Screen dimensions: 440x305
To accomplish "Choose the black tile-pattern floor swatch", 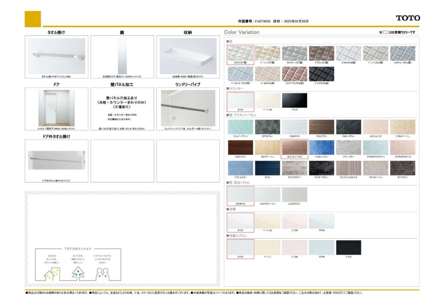I will point(321,74).
